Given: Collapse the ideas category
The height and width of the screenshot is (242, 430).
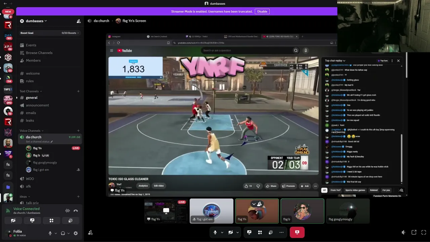Looking at the screenshot, I should coord(25,197).
